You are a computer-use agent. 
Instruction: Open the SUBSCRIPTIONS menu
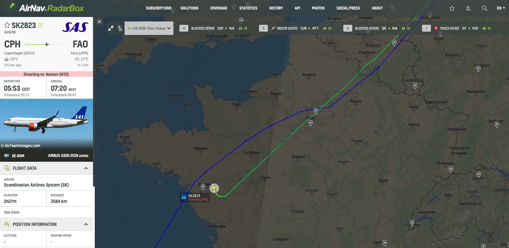click(159, 8)
